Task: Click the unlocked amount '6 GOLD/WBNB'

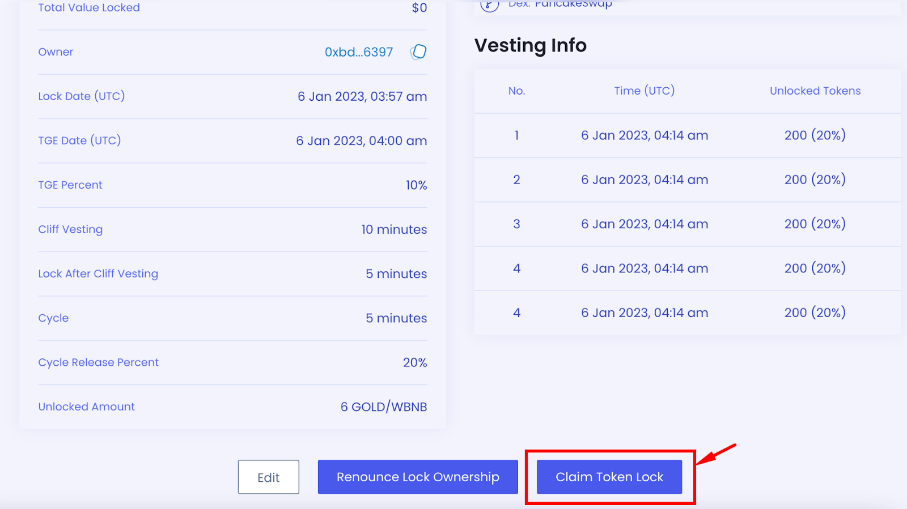Action: click(x=384, y=407)
